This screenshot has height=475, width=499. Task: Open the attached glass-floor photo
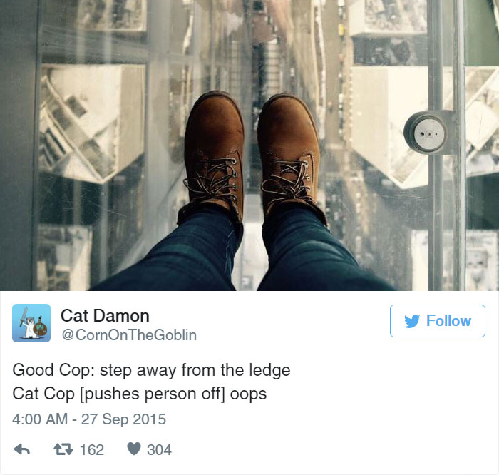click(x=249, y=145)
